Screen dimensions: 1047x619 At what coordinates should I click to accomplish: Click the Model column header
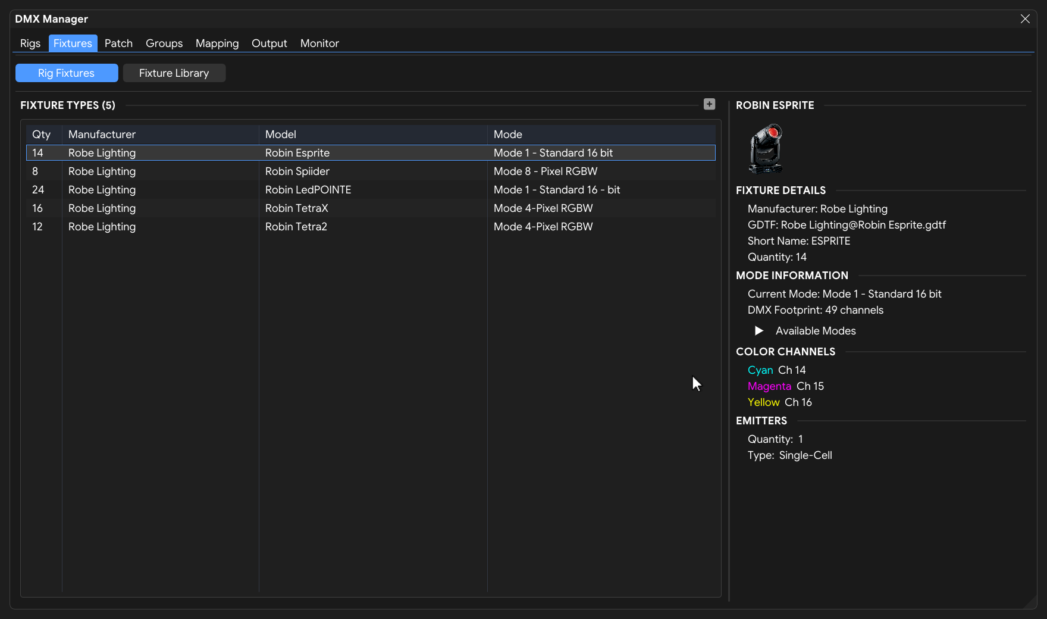point(373,135)
